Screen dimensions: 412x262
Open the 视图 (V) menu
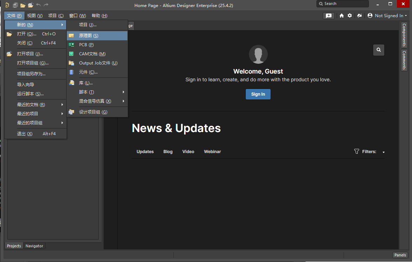point(35,15)
